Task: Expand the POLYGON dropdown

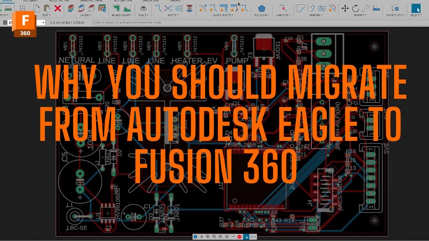Action: pos(261,15)
